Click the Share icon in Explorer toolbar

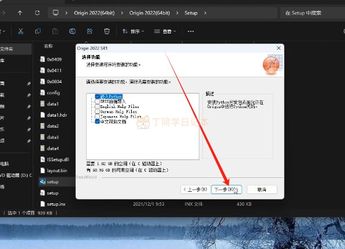point(90,31)
